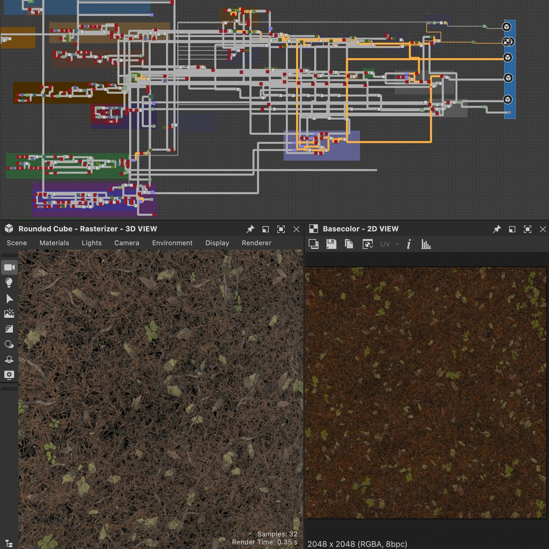Select the fourth output node in blue frame
This screenshot has height=549, width=549.
[508, 78]
